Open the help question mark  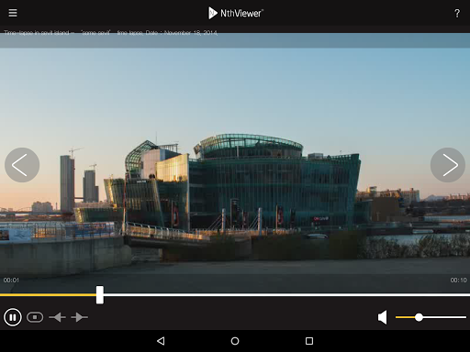pyautogui.click(x=457, y=14)
